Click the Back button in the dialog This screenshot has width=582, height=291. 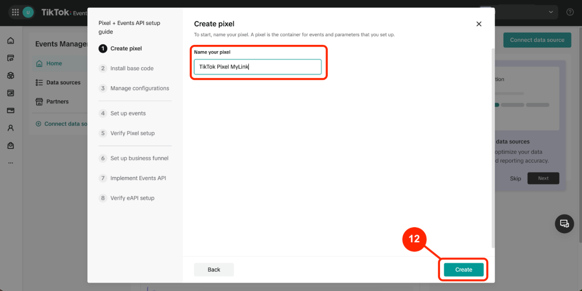tap(214, 270)
